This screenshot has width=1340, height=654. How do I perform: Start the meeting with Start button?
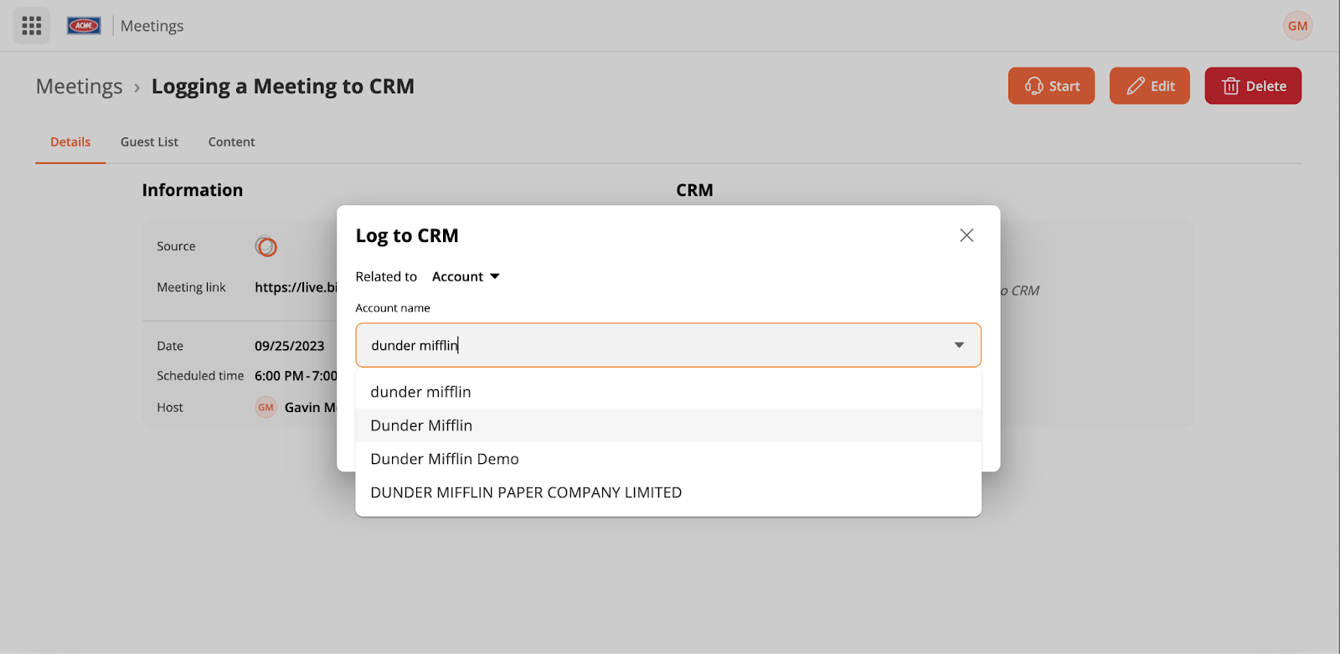pyautogui.click(x=1051, y=85)
